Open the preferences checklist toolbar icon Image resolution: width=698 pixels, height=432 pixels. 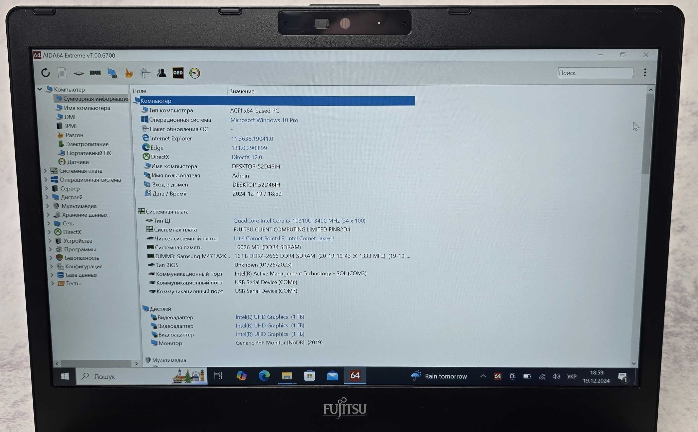[x=145, y=73]
